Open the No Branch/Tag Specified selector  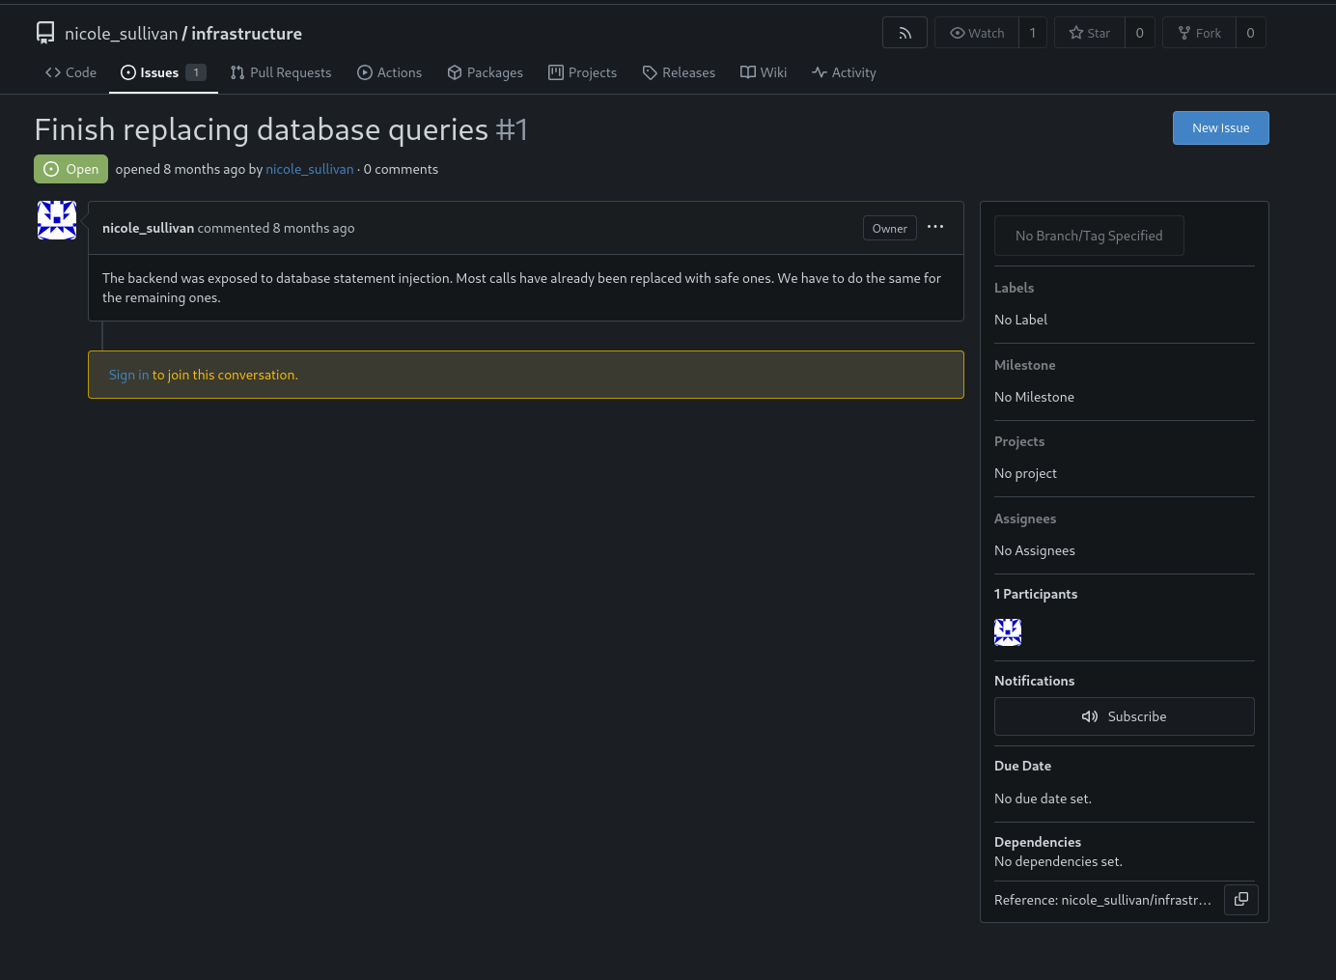click(x=1088, y=236)
